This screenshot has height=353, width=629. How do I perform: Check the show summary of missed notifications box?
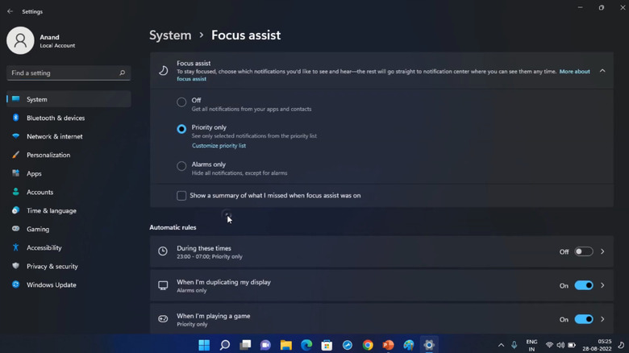pos(181,196)
